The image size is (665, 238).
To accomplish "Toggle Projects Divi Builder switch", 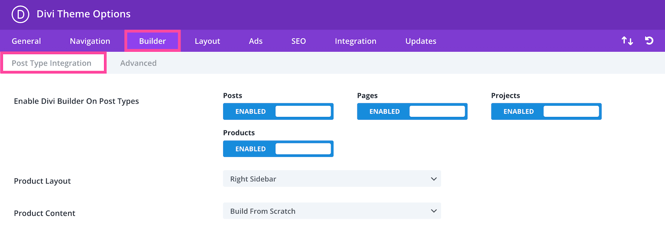I will [546, 111].
